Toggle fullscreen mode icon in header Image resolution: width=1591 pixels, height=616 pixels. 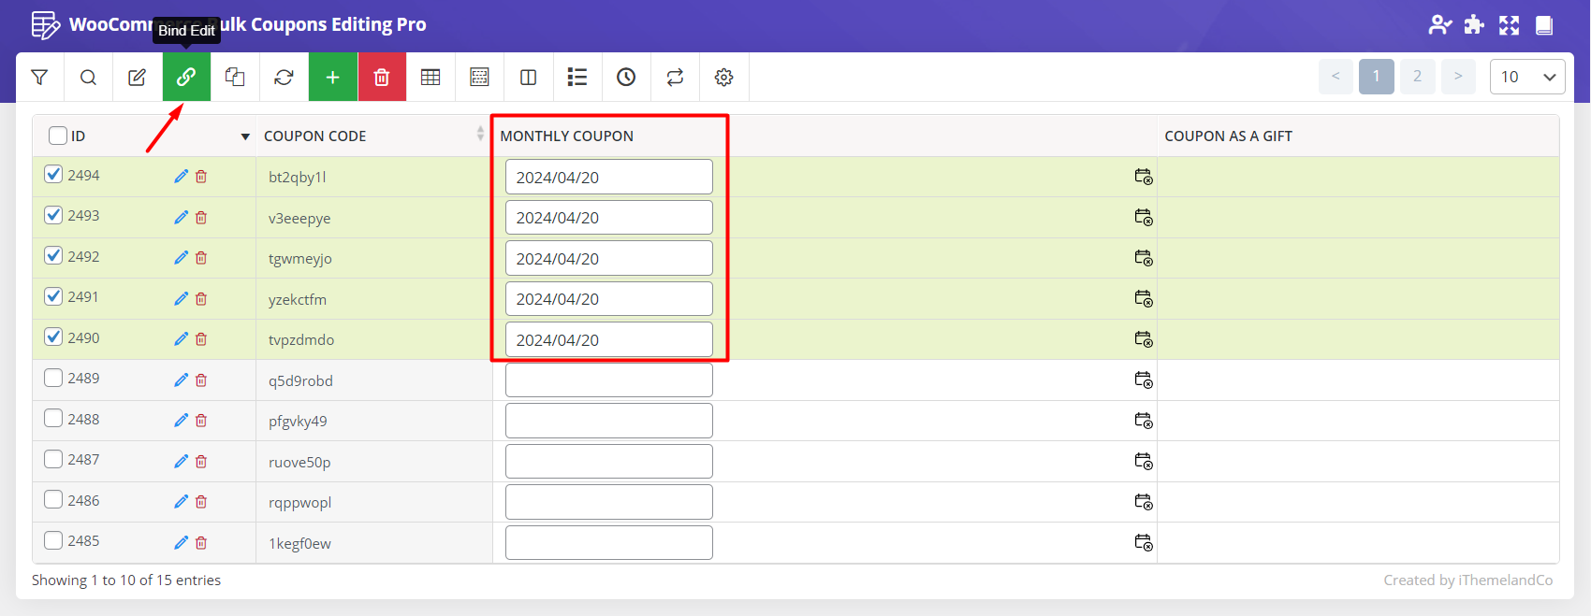tap(1509, 25)
